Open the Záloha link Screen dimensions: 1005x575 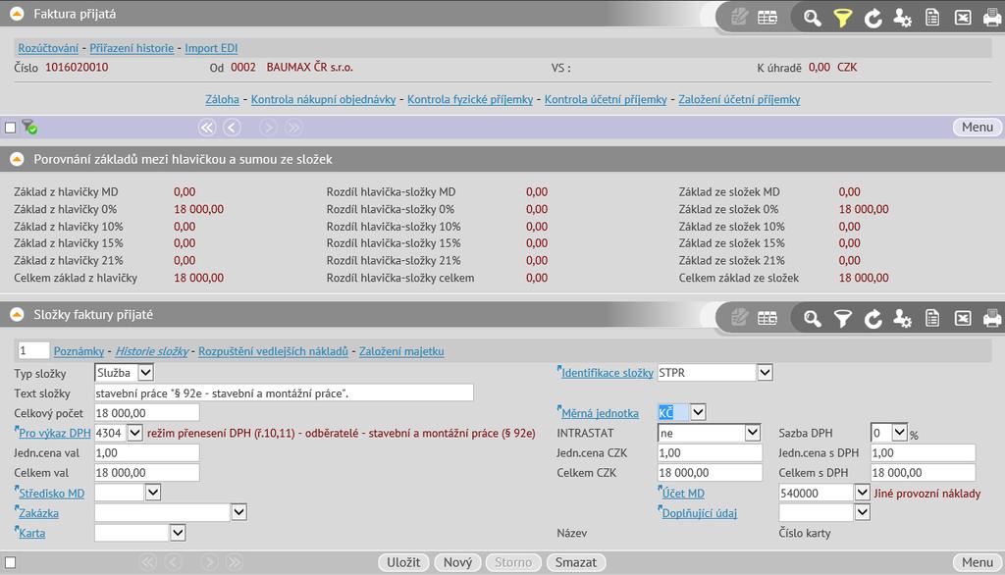coord(223,99)
